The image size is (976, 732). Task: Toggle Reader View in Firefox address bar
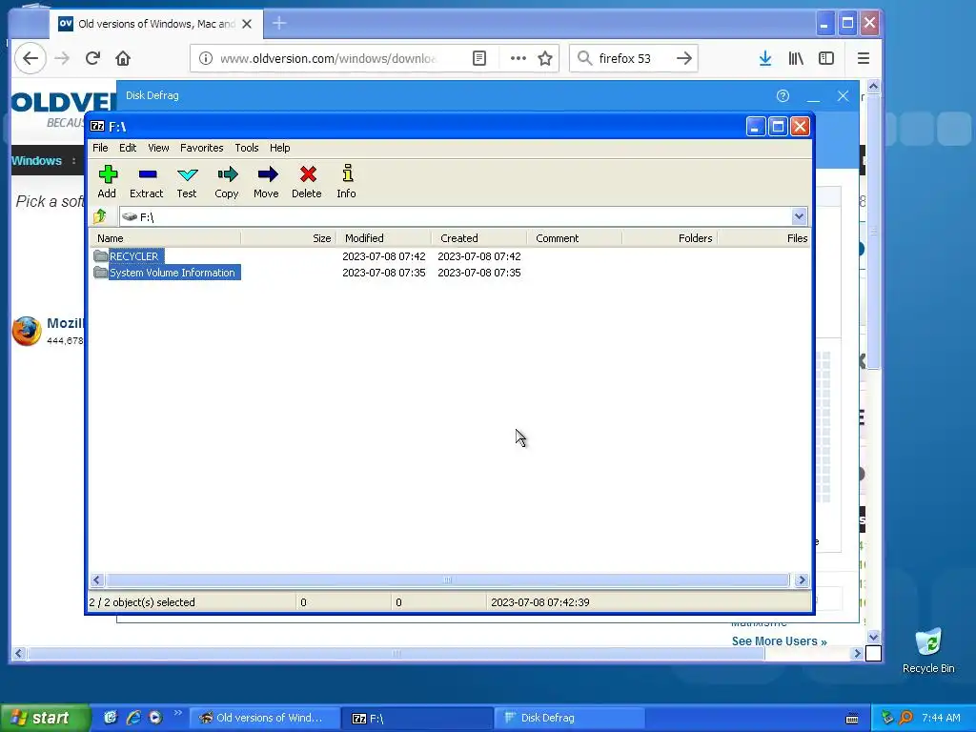point(479,58)
